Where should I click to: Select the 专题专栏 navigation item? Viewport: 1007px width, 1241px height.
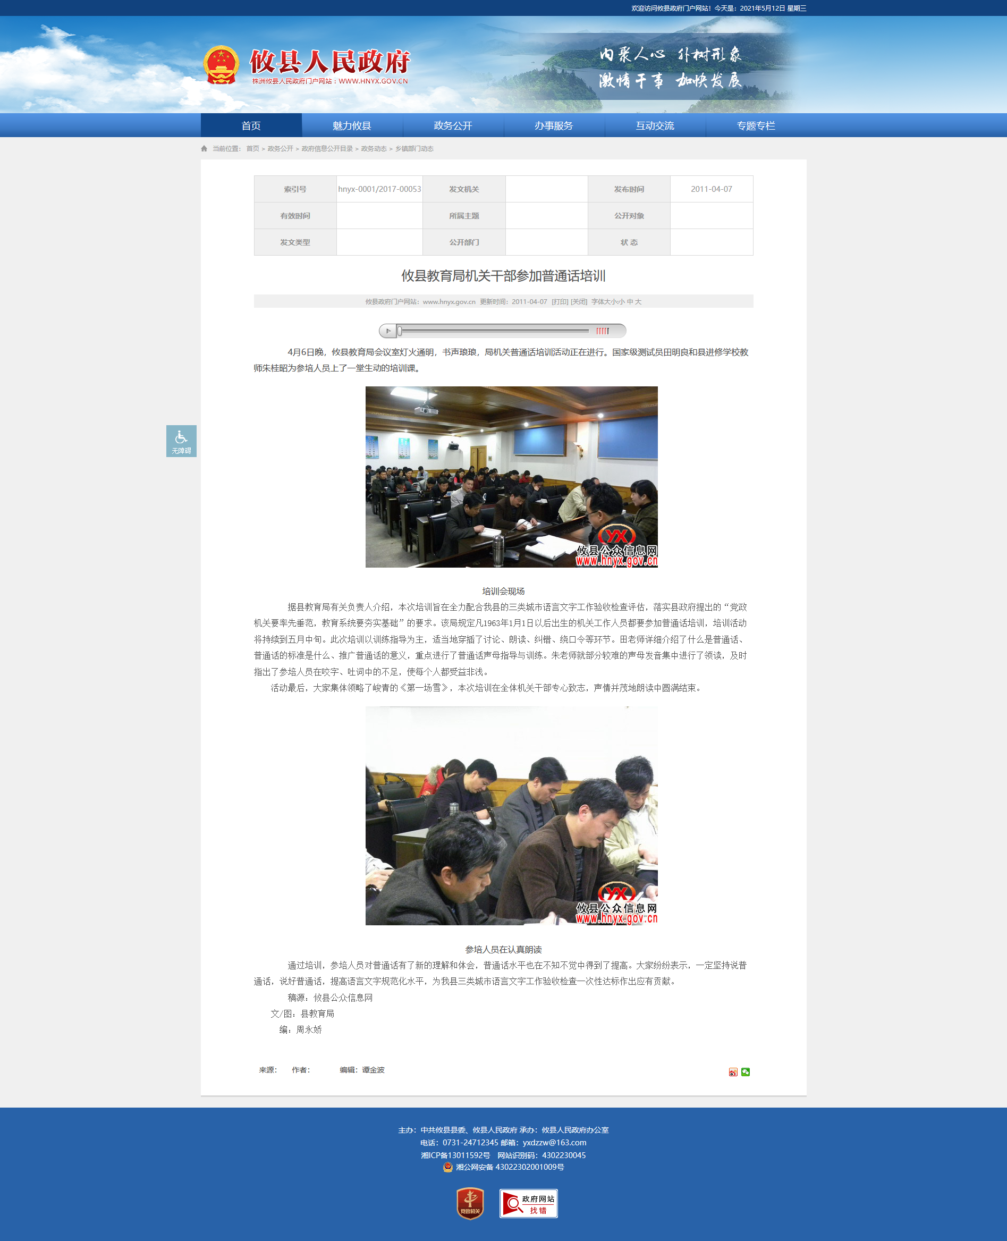[x=756, y=125]
